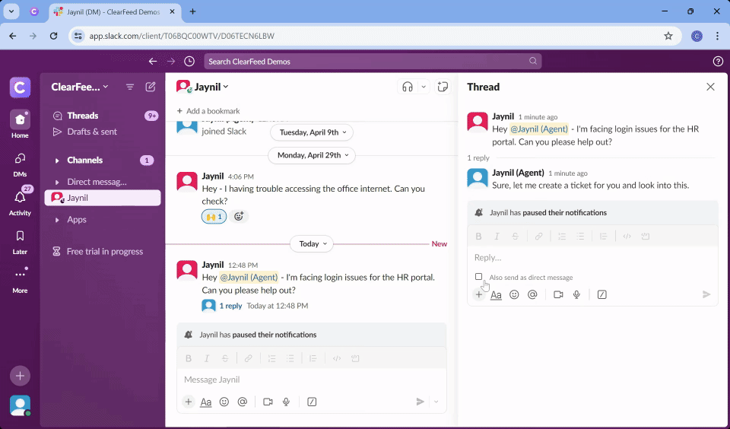This screenshot has width=730, height=429.
Task: Start a huddle with the headphones icon
Action: pos(408,87)
